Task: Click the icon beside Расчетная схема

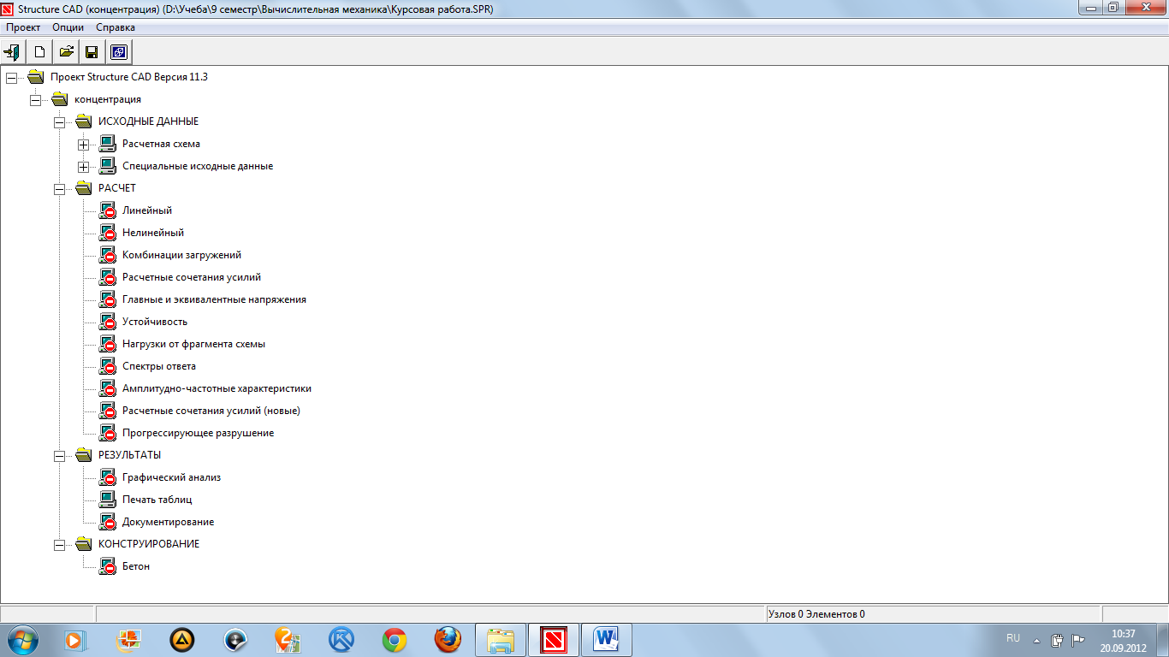Action: click(x=107, y=144)
